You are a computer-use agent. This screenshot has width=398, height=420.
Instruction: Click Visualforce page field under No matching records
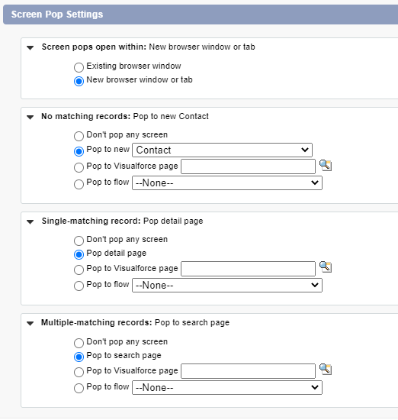pos(249,166)
